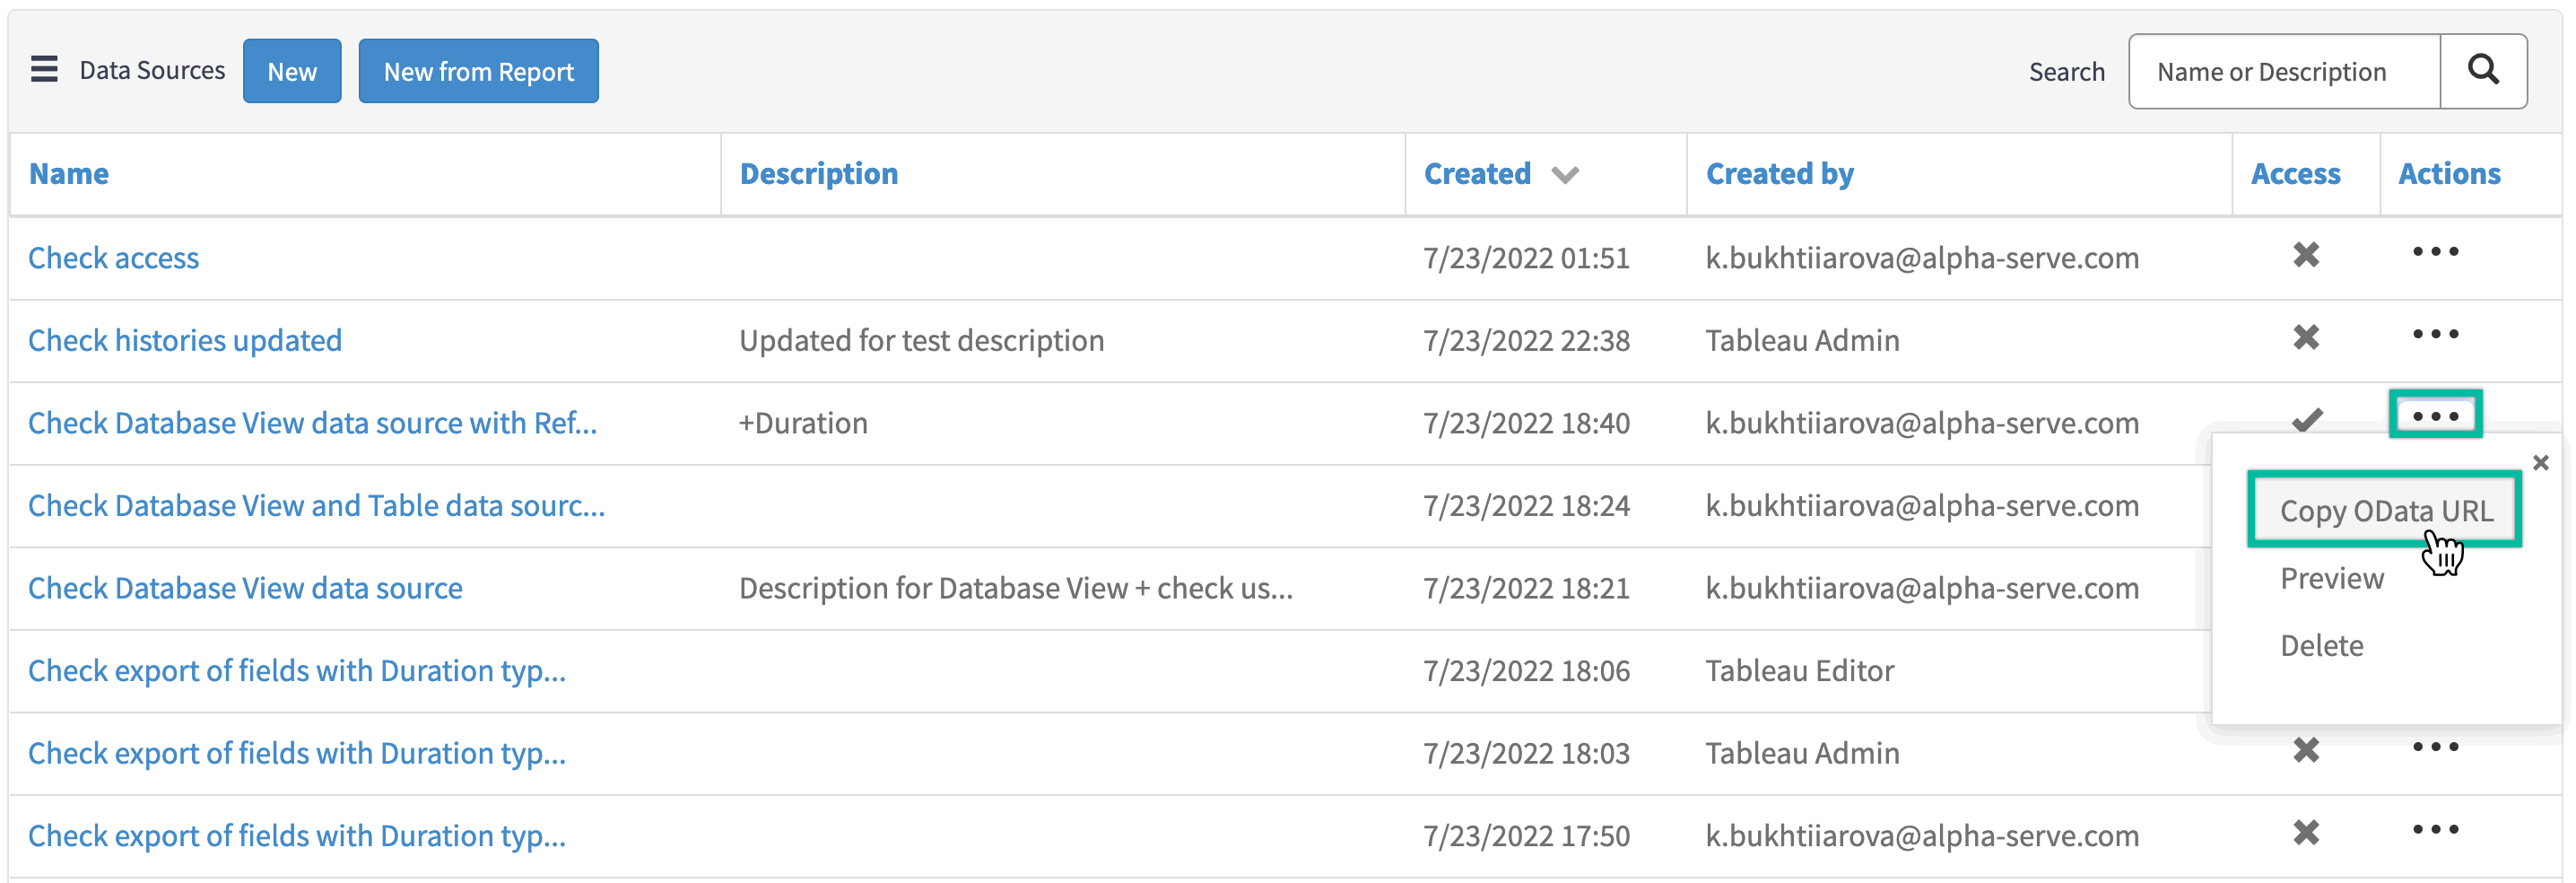Open actions for last Check export row
The width and height of the screenshot is (2576, 883).
click(2435, 829)
